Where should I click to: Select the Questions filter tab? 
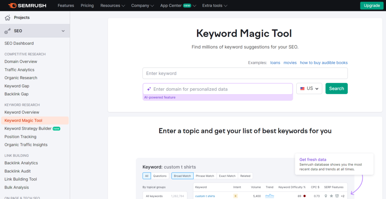160,176
